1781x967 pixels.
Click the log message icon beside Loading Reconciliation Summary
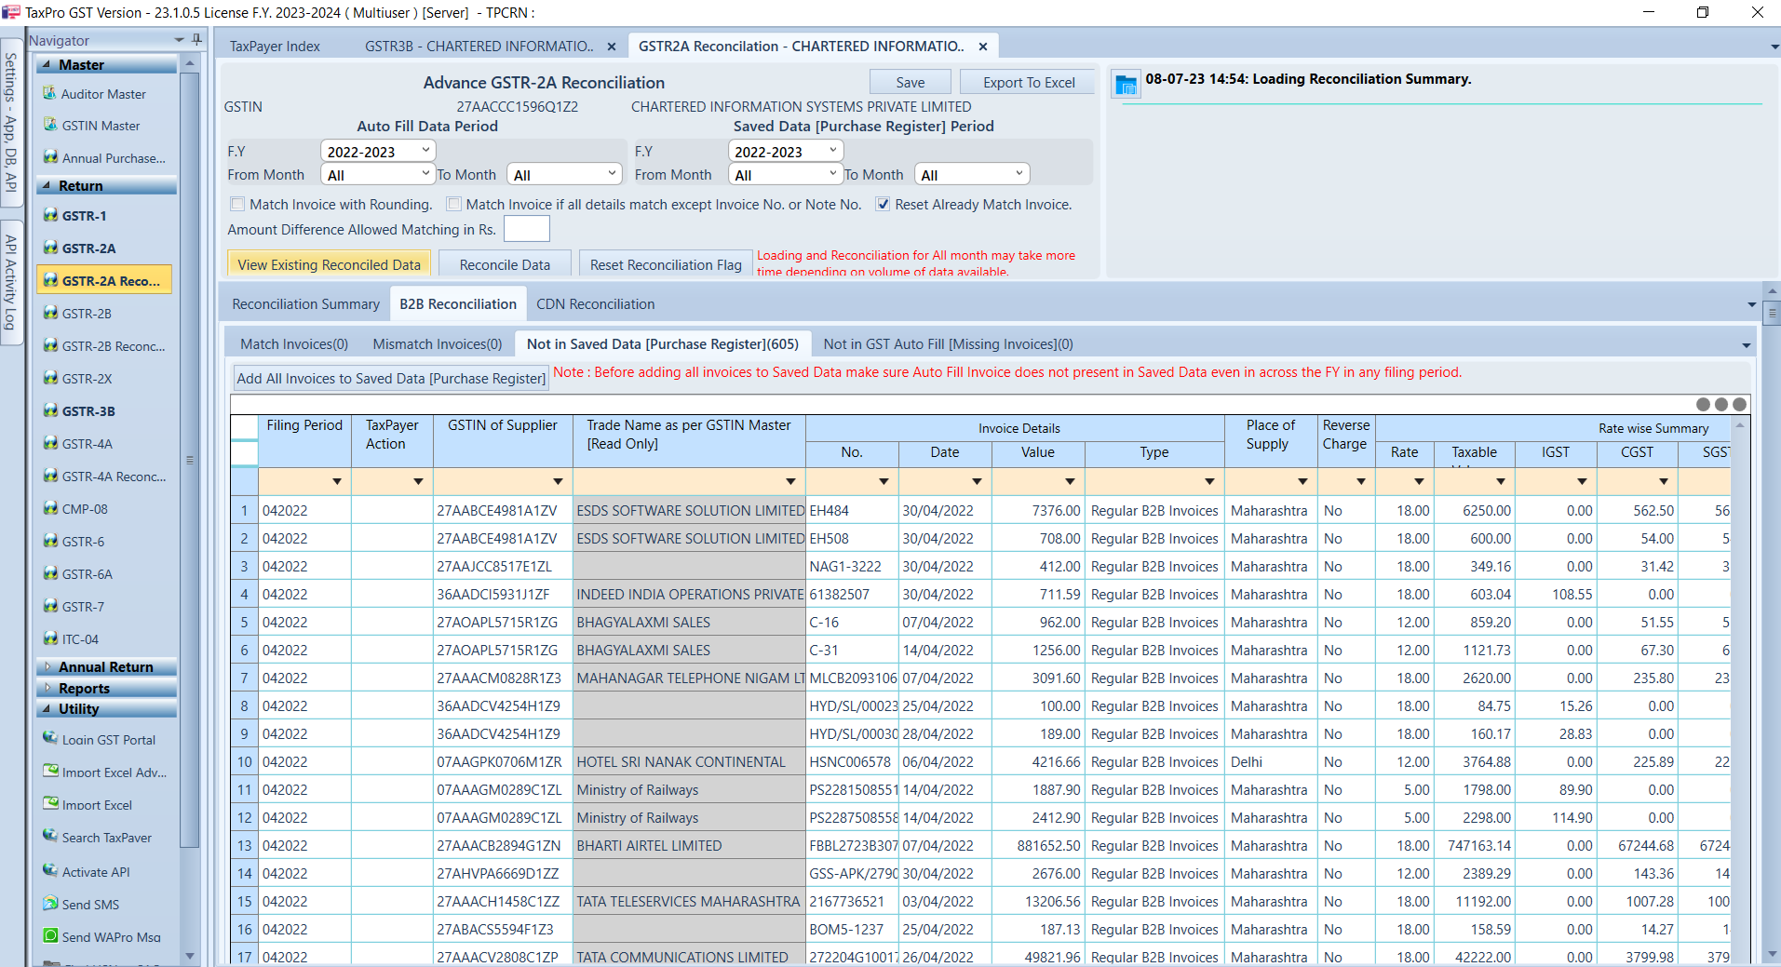1126,85
